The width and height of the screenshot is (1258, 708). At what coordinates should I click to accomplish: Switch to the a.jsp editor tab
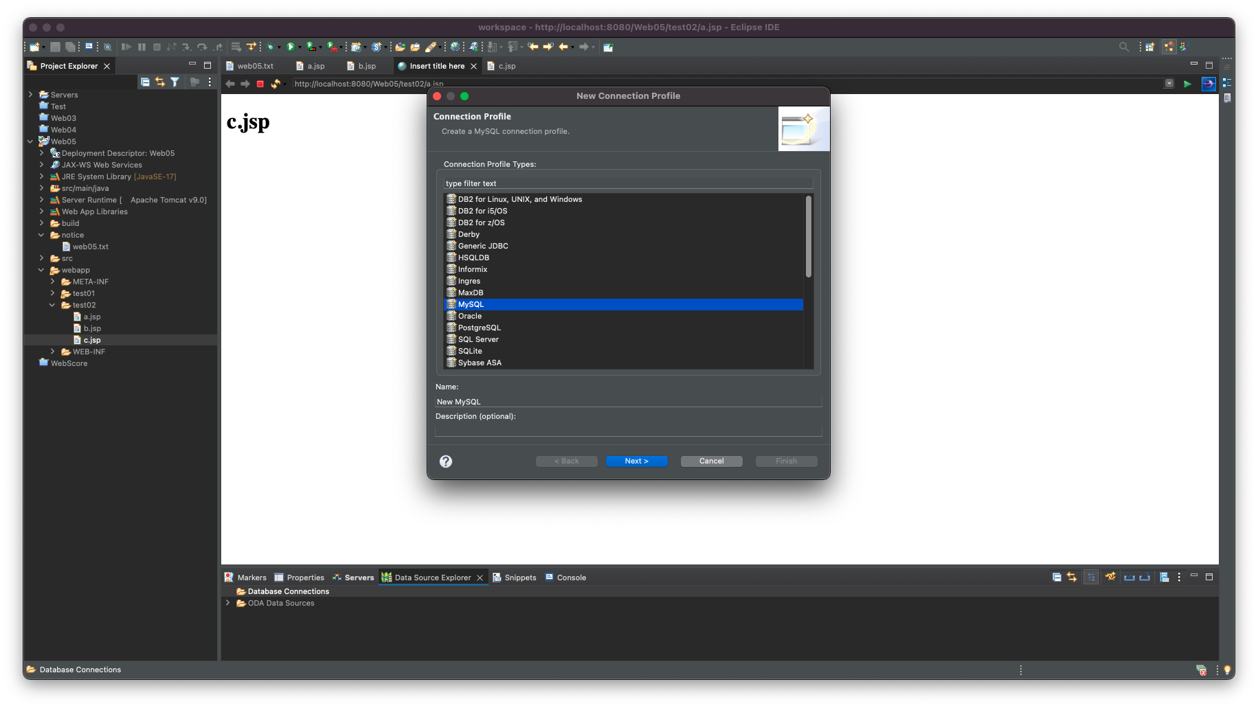(310, 66)
